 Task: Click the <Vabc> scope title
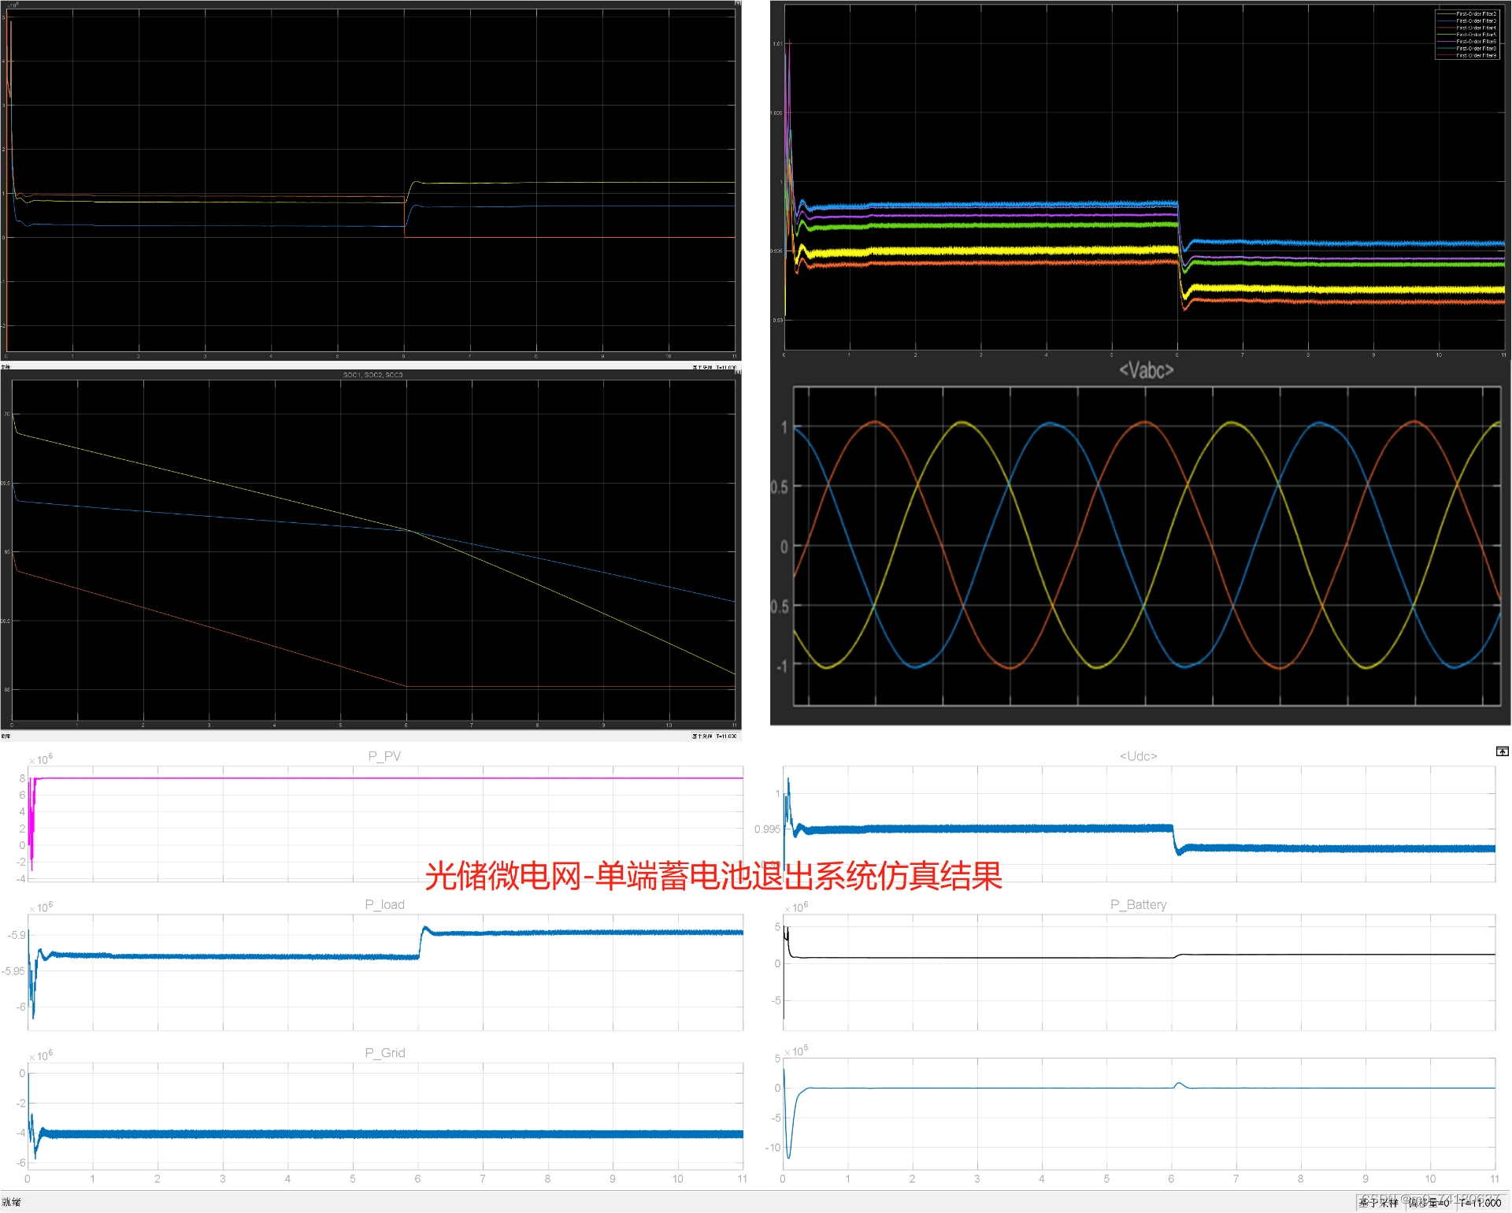pyautogui.click(x=1146, y=370)
